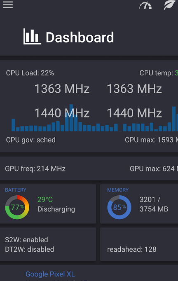This screenshot has width=178, height=281.
Task: Tap the CPU gov: sched label
Action: (x=31, y=140)
